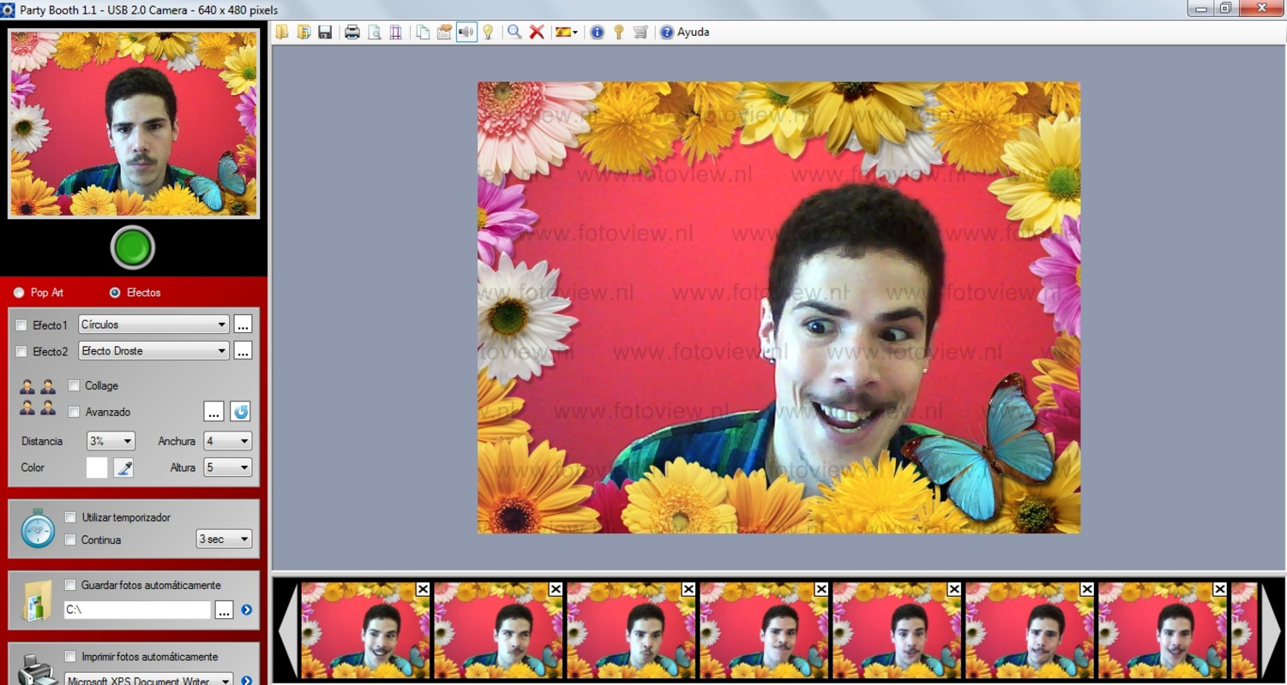
Task: Select the third film strip thumbnail
Action: (630, 630)
